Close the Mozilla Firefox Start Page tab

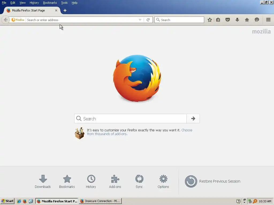coord(56,10)
